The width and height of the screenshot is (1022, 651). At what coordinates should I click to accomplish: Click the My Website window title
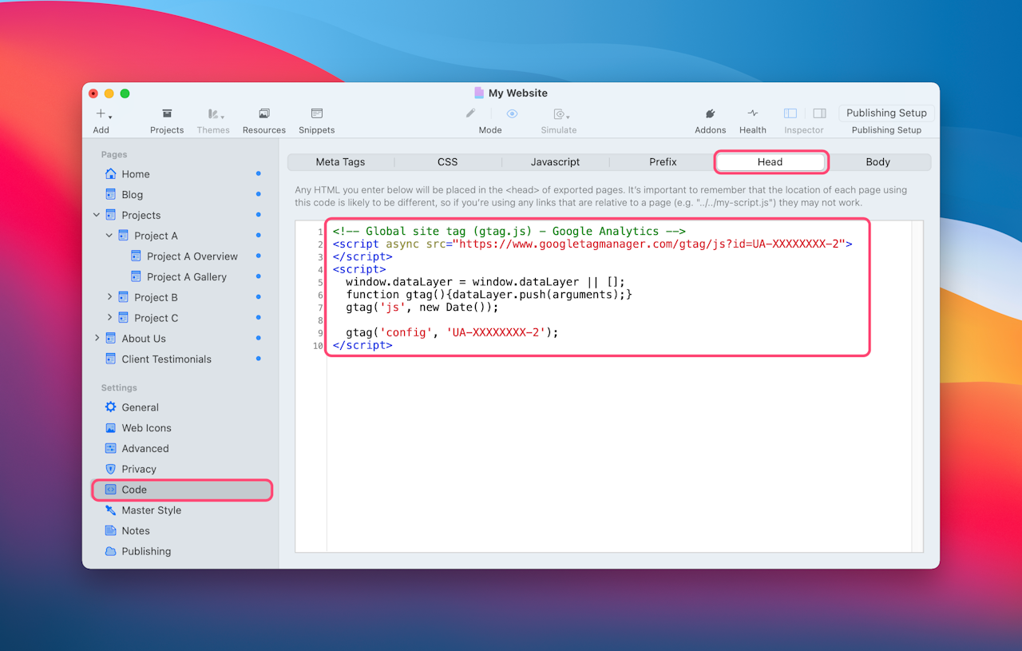(x=518, y=93)
